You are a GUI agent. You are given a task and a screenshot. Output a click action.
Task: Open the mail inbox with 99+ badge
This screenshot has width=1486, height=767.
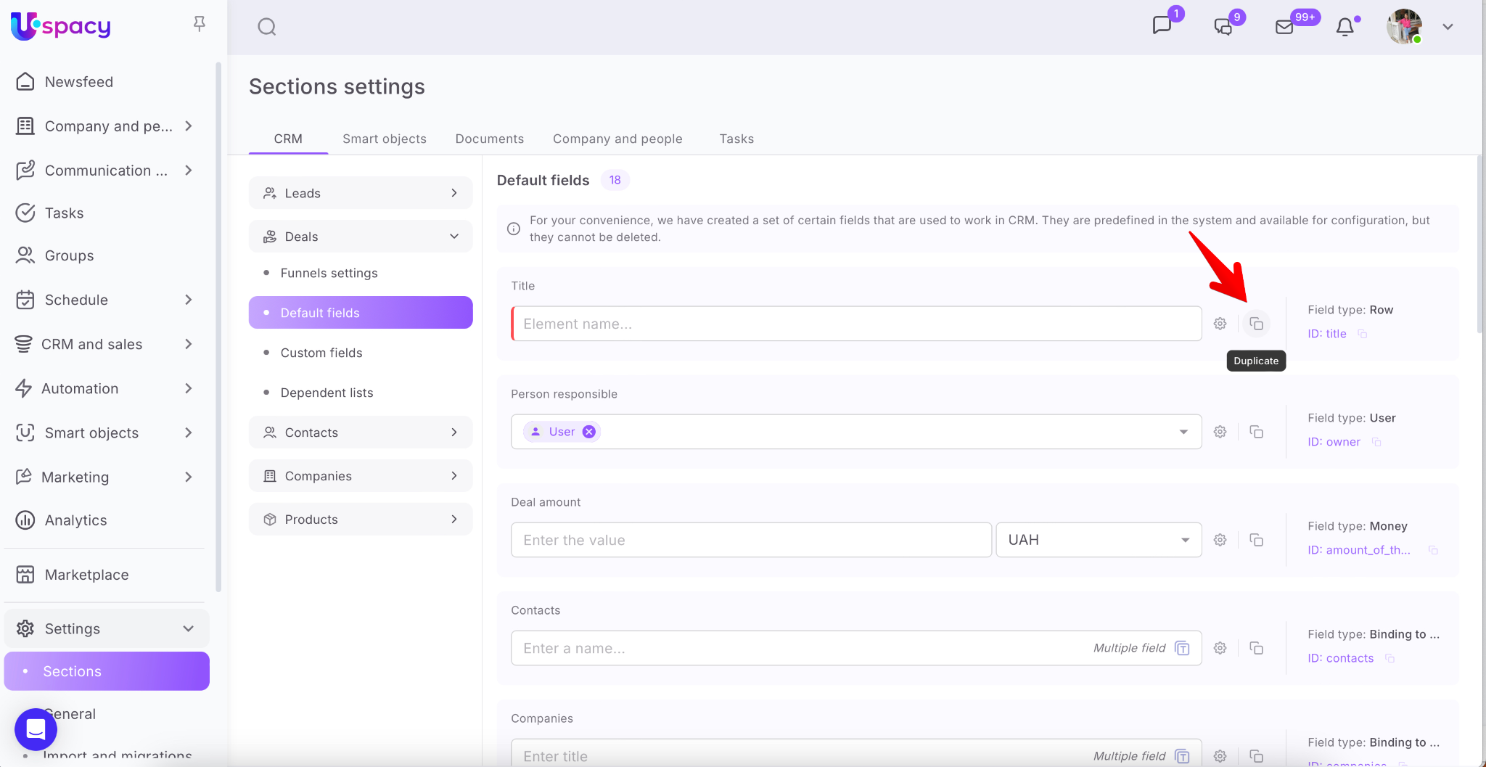click(x=1284, y=27)
